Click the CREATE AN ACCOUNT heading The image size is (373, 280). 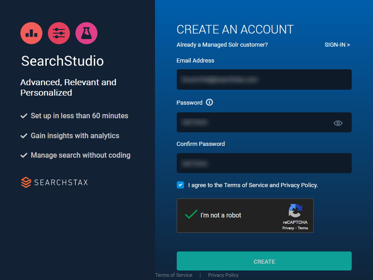(x=235, y=29)
